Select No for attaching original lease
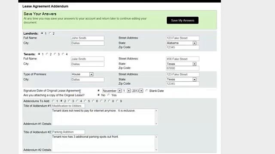The image size is (275, 154). [x=98, y=95]
